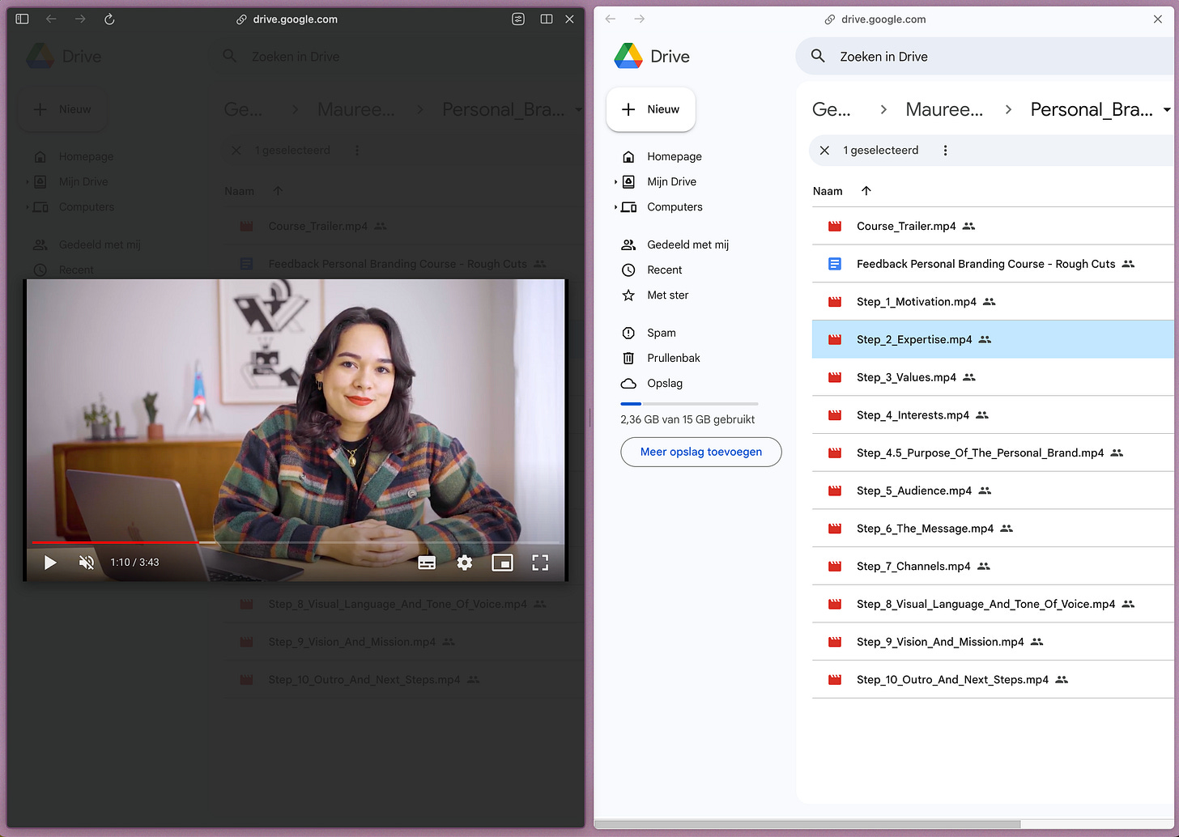Go back in the left browser window

point(51,19)
